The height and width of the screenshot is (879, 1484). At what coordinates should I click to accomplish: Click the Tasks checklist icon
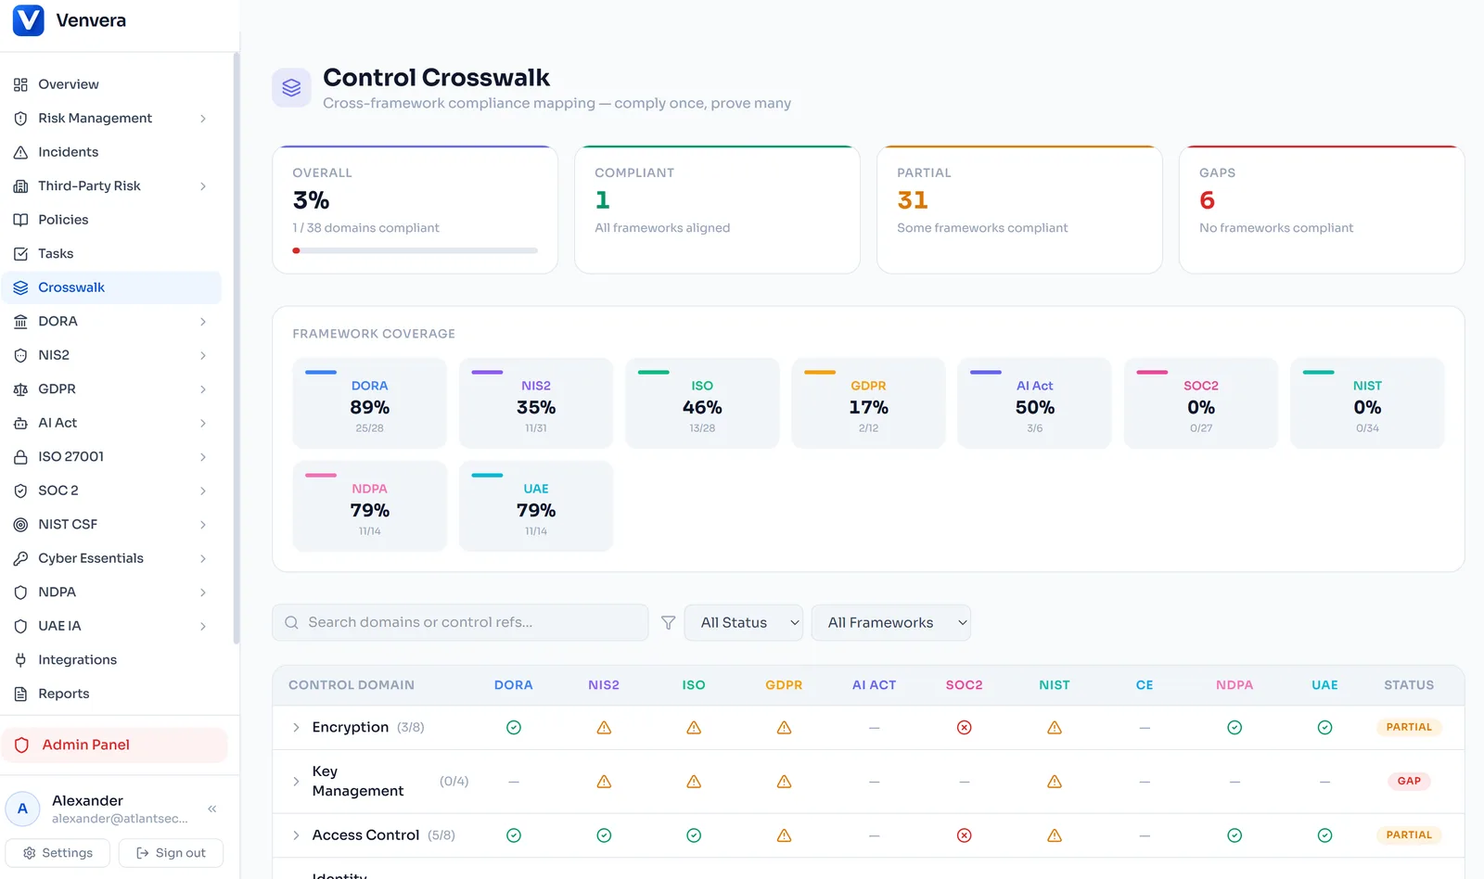pyautogui.click(x=20, y=254)
